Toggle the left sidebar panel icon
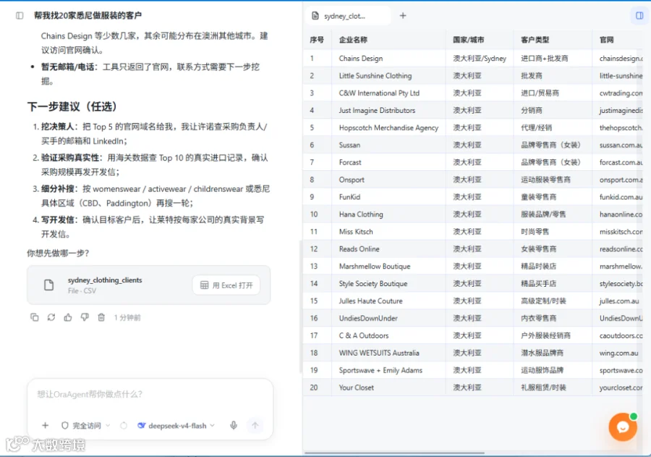The height and width of the screenshot is (457, 651). click(x=20, y=16)
